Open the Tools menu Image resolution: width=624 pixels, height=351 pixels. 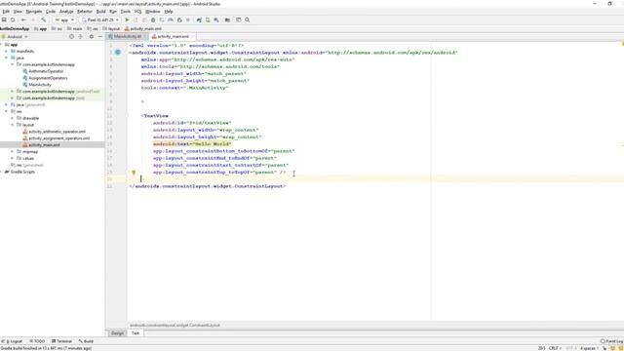(x=126, y=12)
